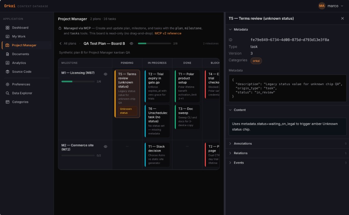Go back to All plans
The width and height of the screenshot is (349, 215).
[68, 44]
